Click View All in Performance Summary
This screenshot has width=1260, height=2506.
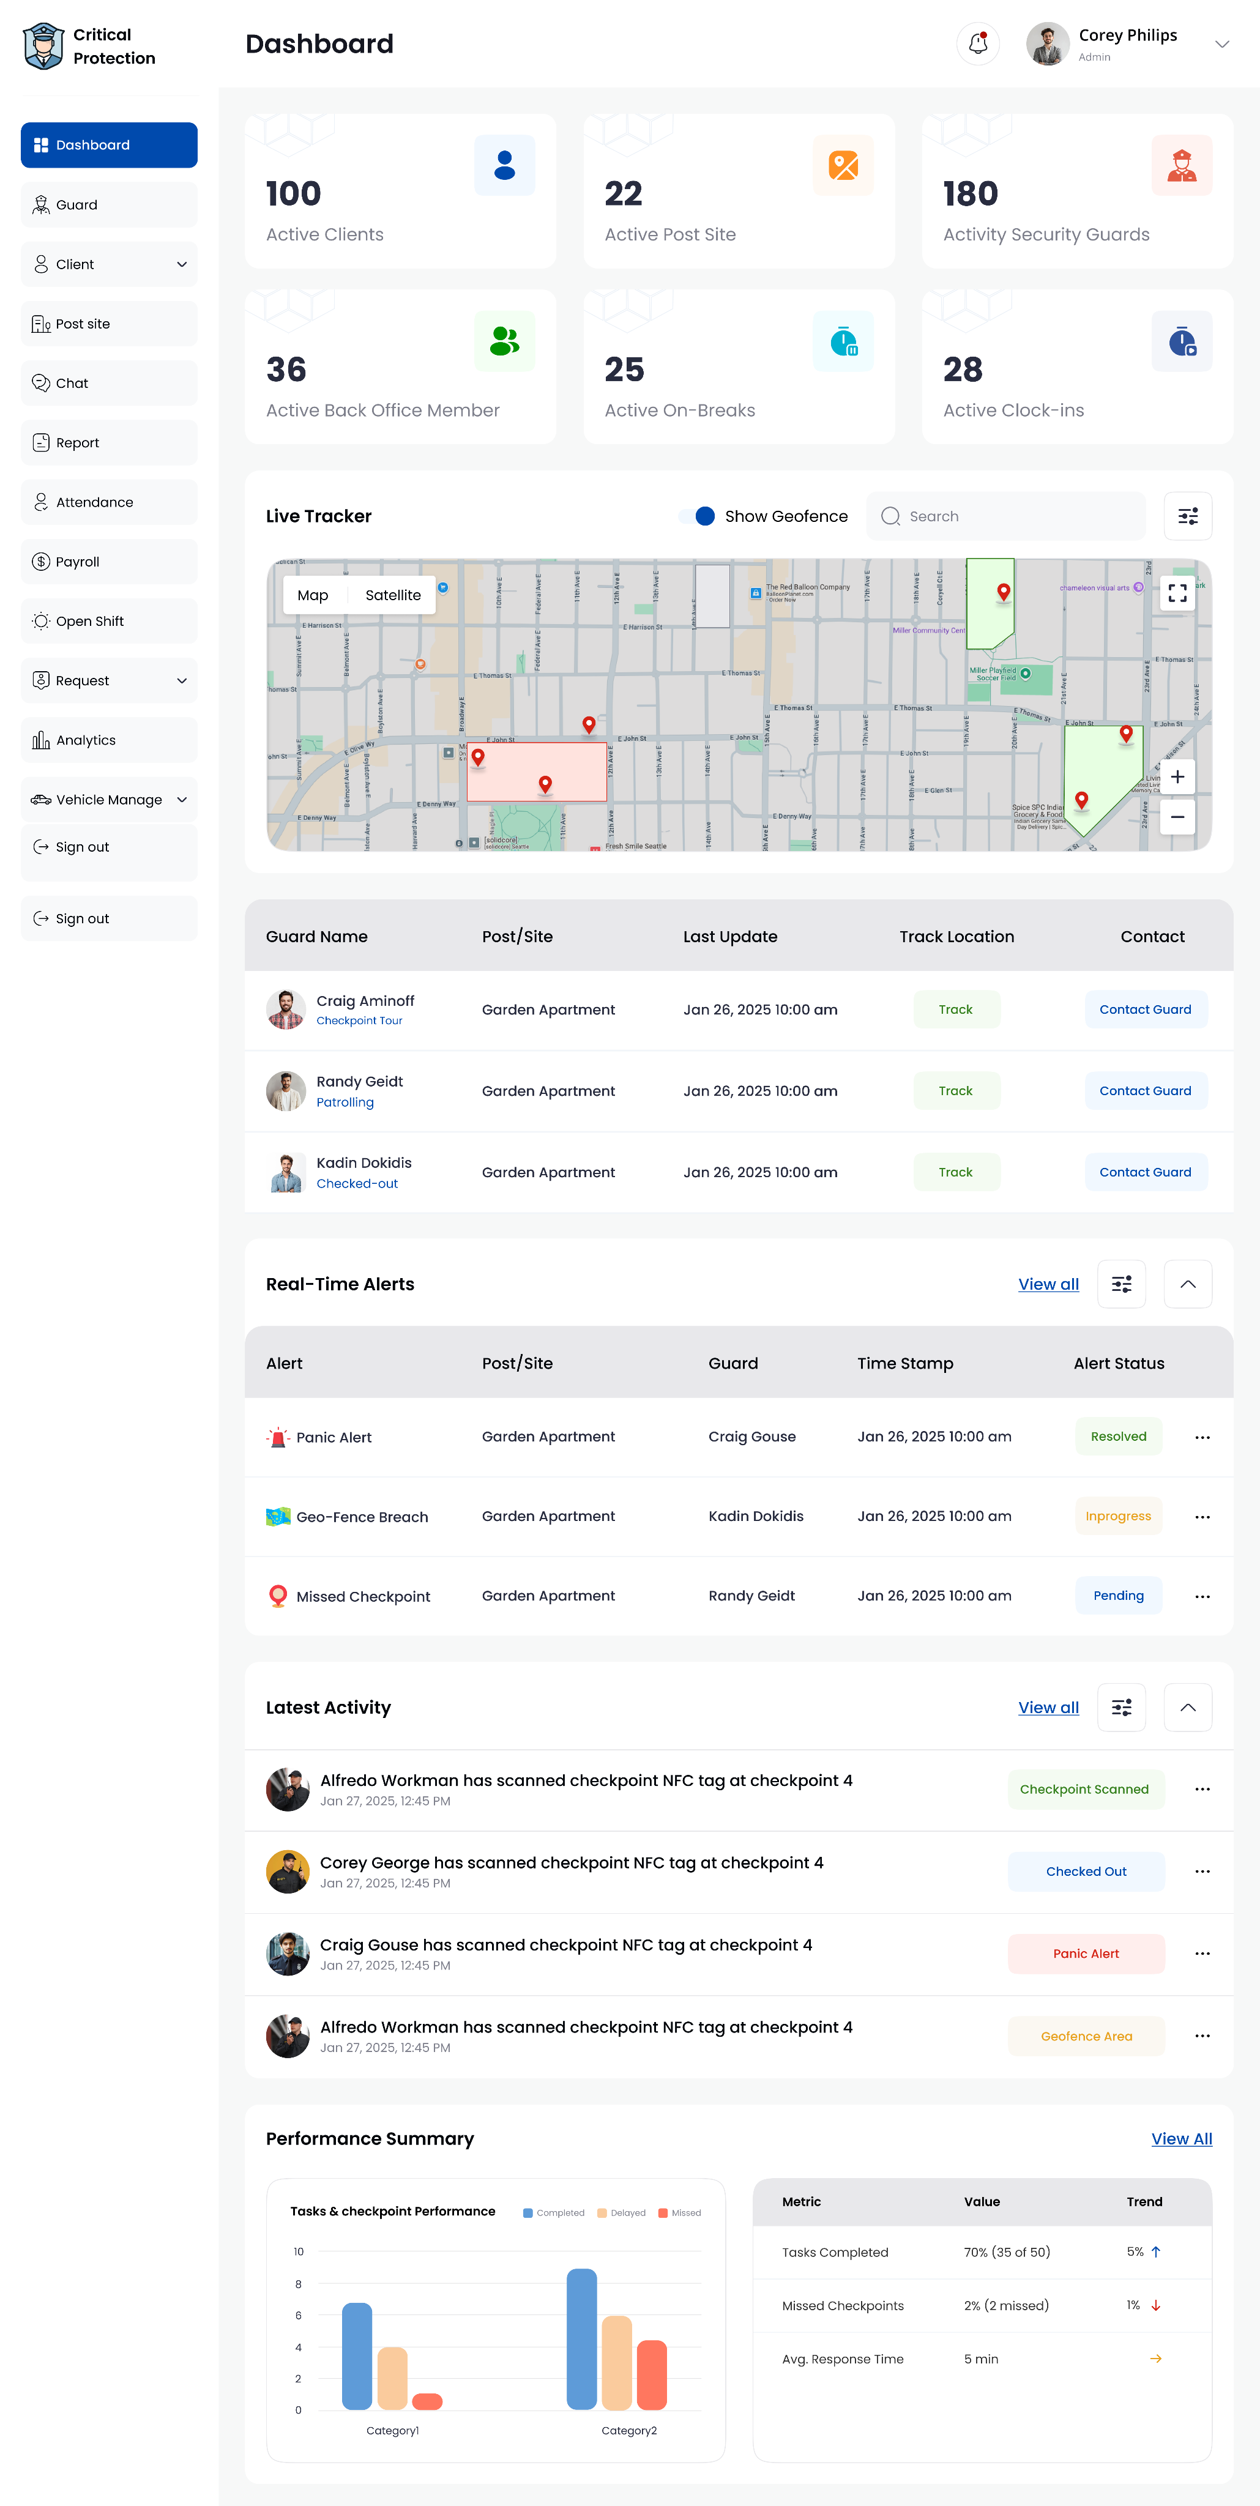[x=1181, y=2138]
